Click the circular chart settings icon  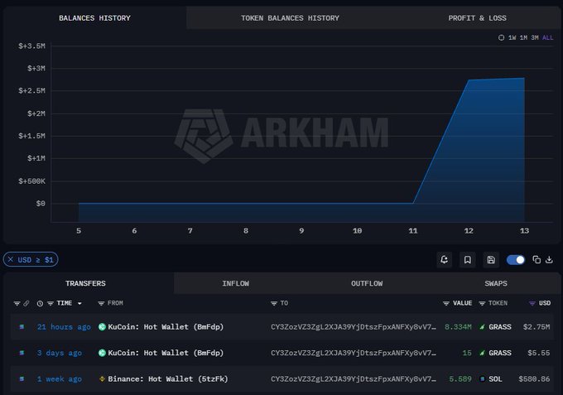point(501,38)
